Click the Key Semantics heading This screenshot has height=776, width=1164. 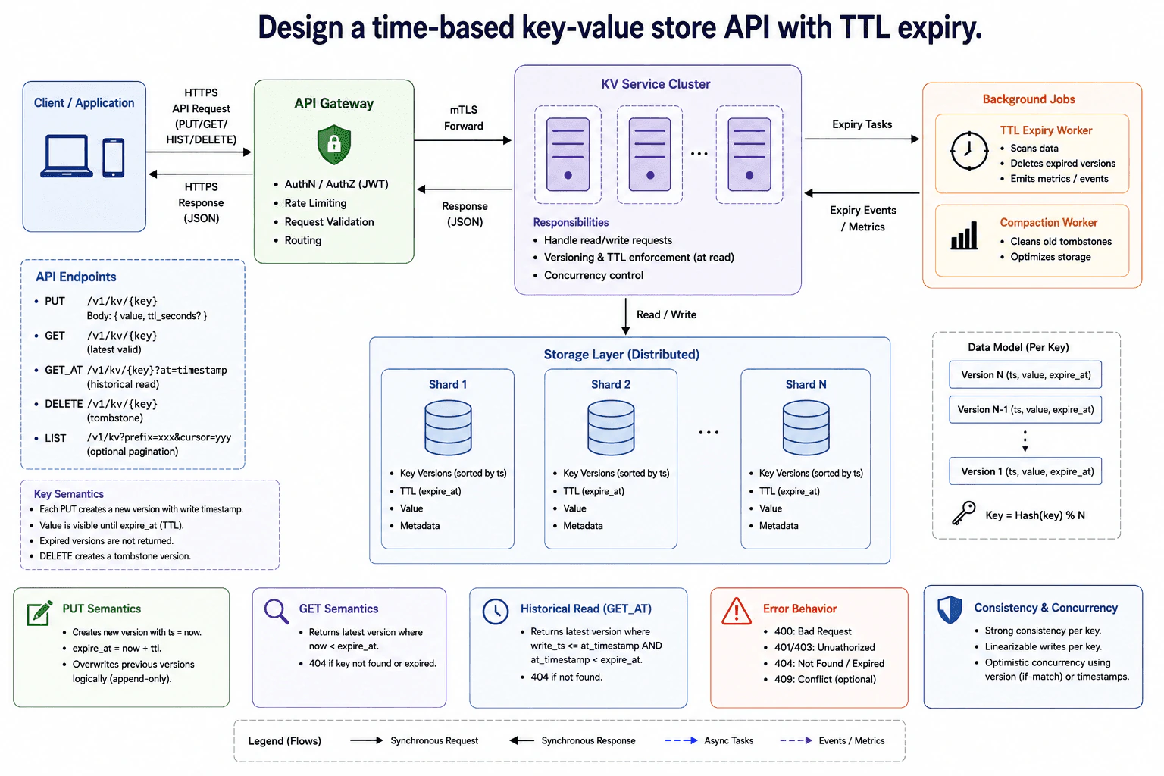coord(69,494)
